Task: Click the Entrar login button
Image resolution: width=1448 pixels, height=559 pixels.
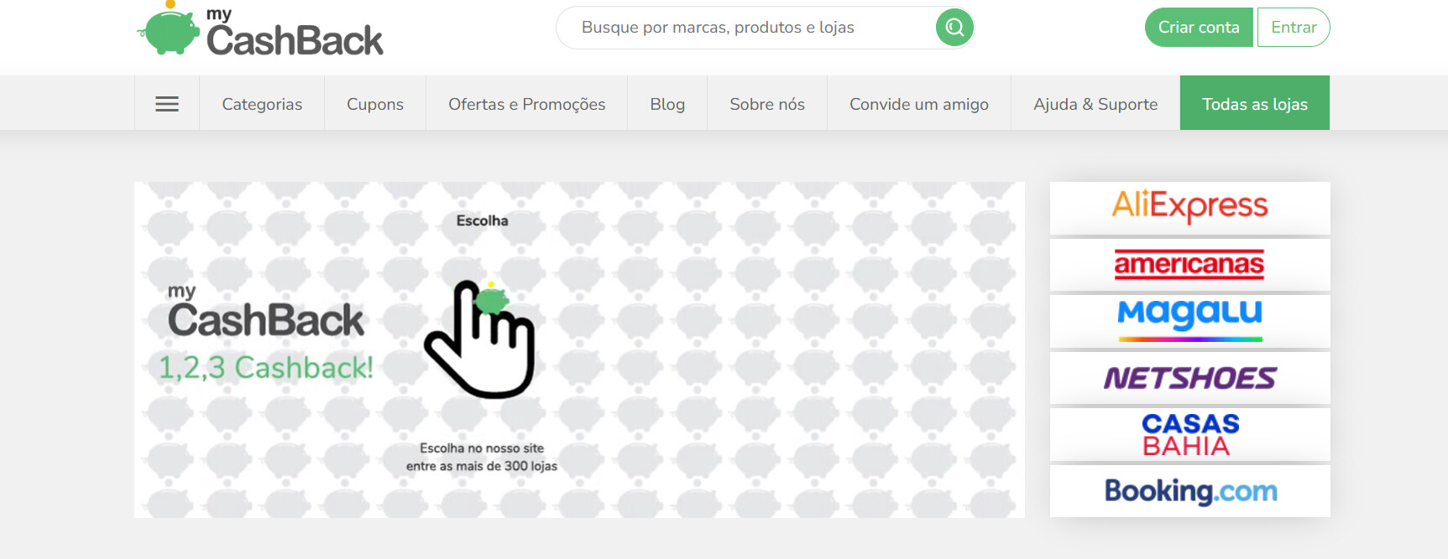Action: click(1294, 28)
